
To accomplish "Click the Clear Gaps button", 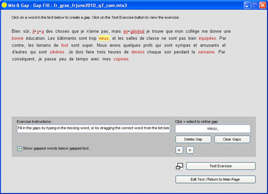I will (232, 139).
